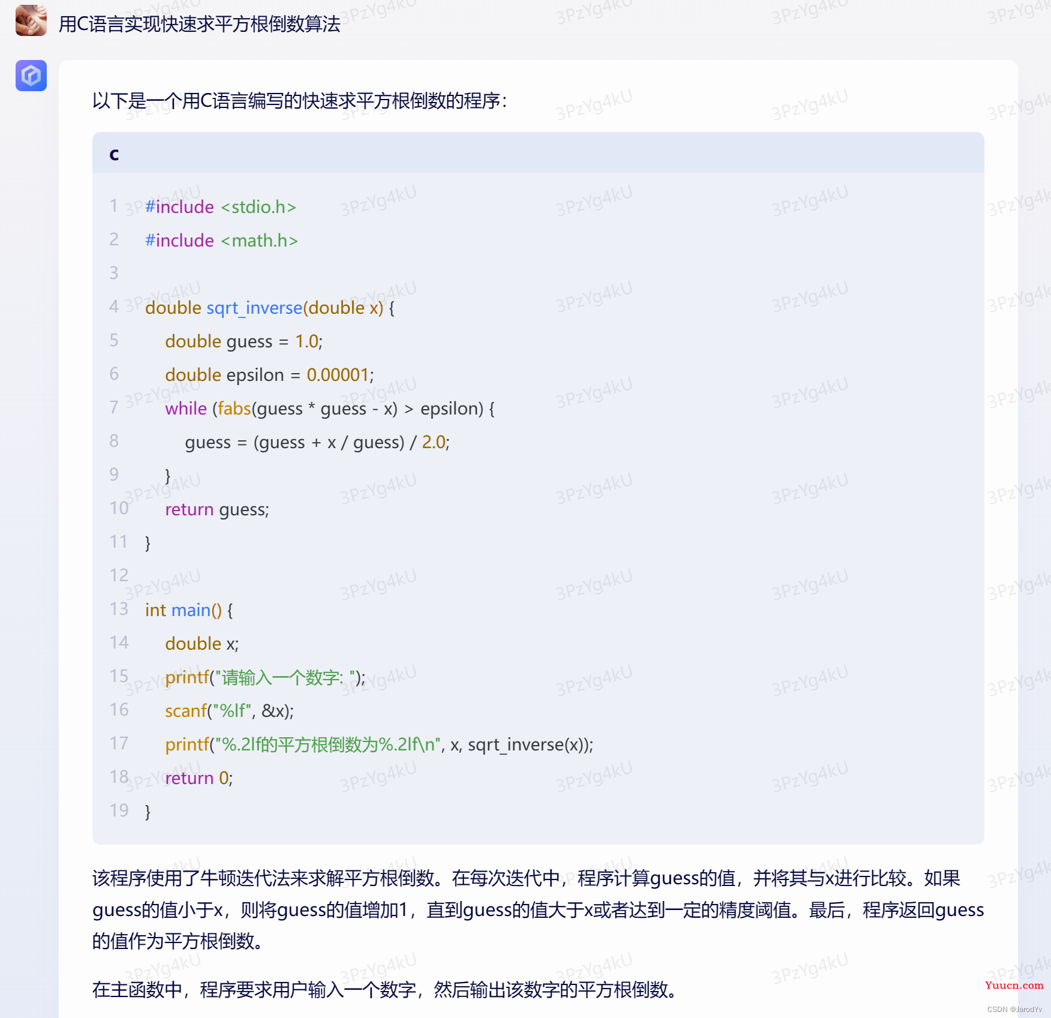Click line number 3 in the gutter
This screenshot has height=1018, width=1051.
pos(114,273)
